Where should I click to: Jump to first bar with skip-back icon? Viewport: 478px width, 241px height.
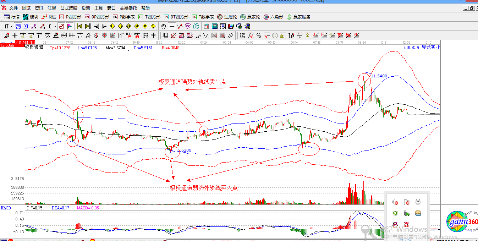[79, 26]
